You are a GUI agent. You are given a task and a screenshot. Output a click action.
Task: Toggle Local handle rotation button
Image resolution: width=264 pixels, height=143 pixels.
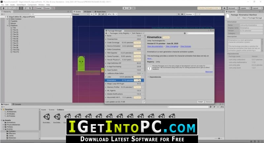[47, 8]
